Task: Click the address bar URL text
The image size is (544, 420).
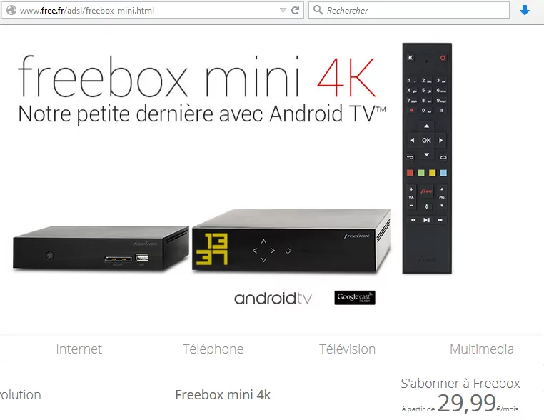Action: tap(87, 11)
